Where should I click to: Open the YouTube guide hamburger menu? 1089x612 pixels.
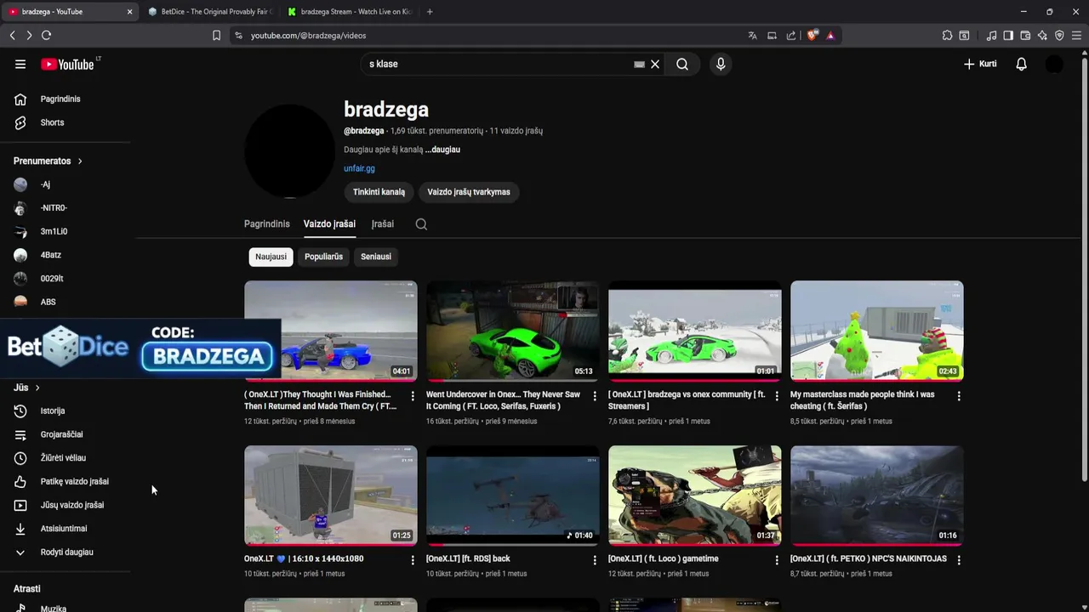click(20, 64)
